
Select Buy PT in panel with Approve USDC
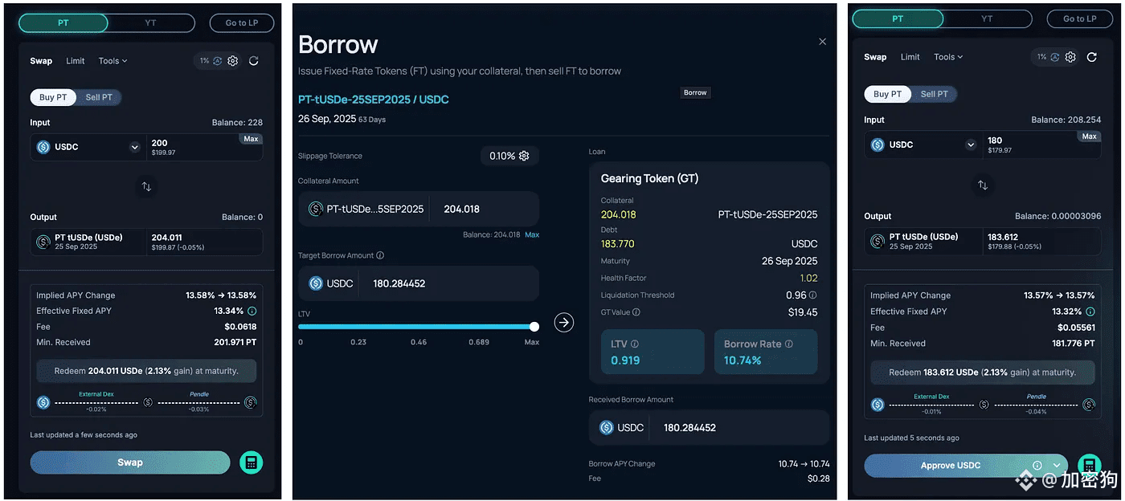click(887, 94)
